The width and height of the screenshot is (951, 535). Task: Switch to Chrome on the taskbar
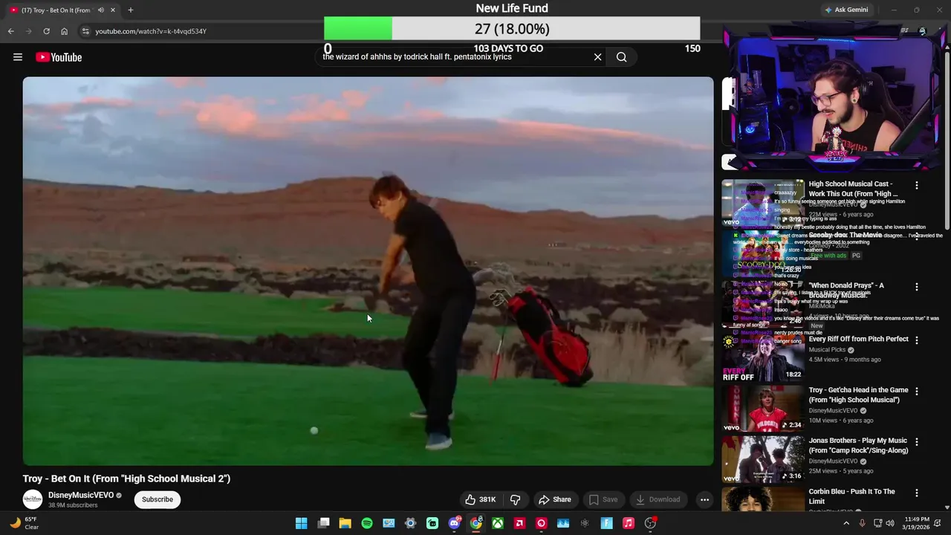[475, 523]
